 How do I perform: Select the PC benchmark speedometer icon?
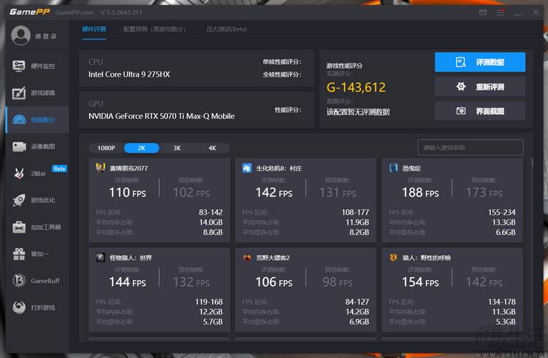coord(19,120)
